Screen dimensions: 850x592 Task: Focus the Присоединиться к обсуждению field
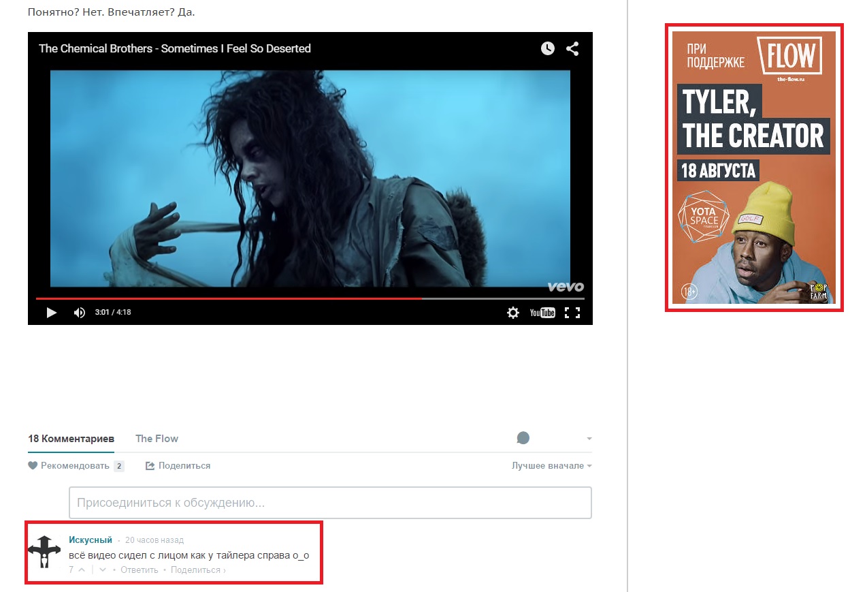click(x=330, y=503)
